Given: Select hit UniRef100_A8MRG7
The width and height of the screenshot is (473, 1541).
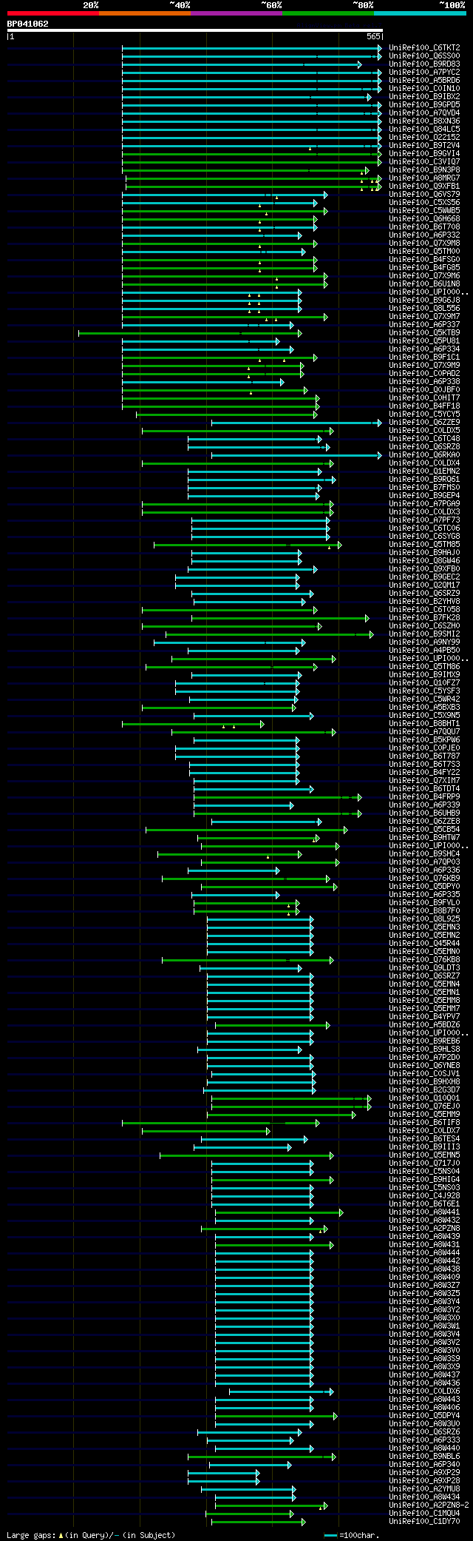Looking at the screenshot, I should click(424, 178).
